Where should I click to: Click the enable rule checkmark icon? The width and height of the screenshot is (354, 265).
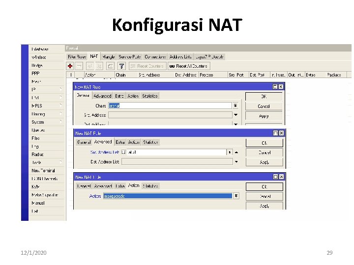tap(90, 66)
